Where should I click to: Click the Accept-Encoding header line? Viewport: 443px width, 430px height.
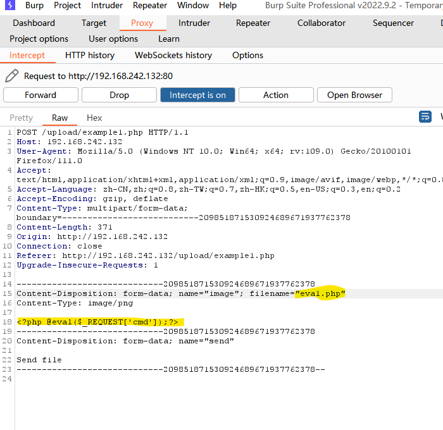(x=92, y=199)
